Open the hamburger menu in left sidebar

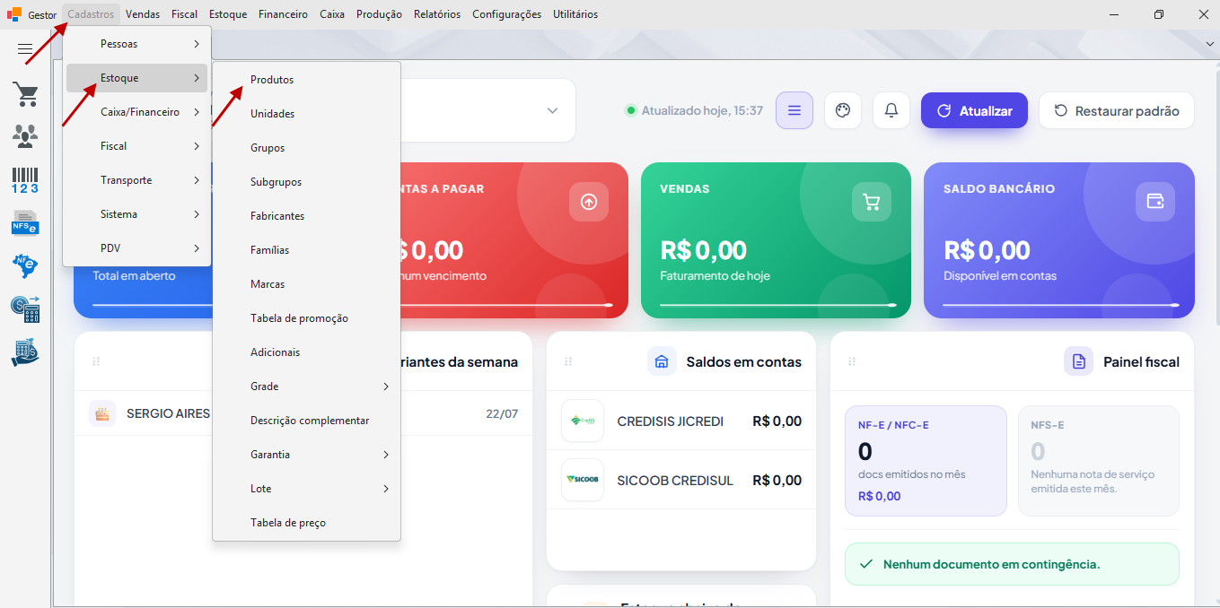click(25, 49)
